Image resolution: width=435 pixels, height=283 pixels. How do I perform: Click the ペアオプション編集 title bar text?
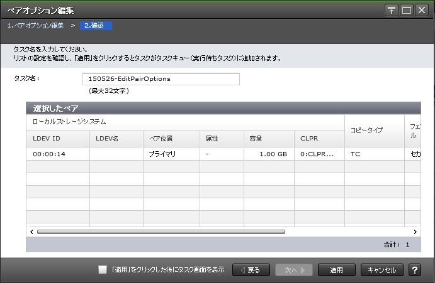40,11
